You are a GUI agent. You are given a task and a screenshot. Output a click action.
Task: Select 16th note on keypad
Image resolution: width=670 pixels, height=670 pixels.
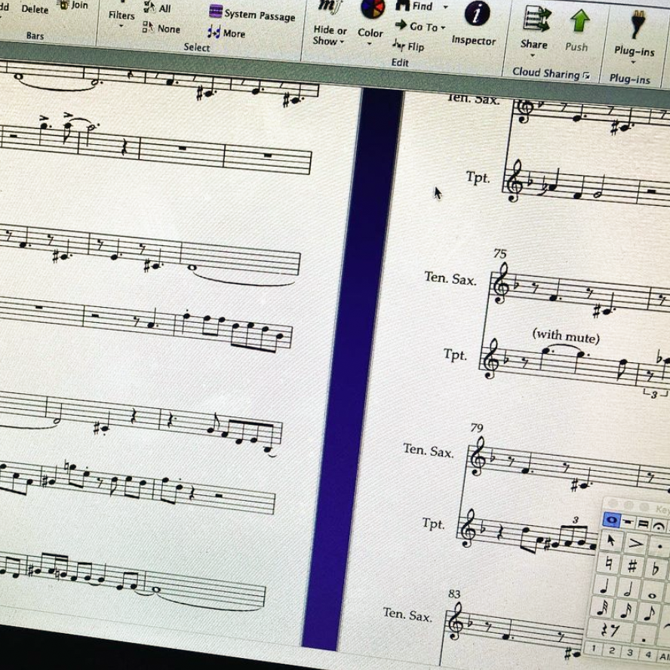coord(625,611)
